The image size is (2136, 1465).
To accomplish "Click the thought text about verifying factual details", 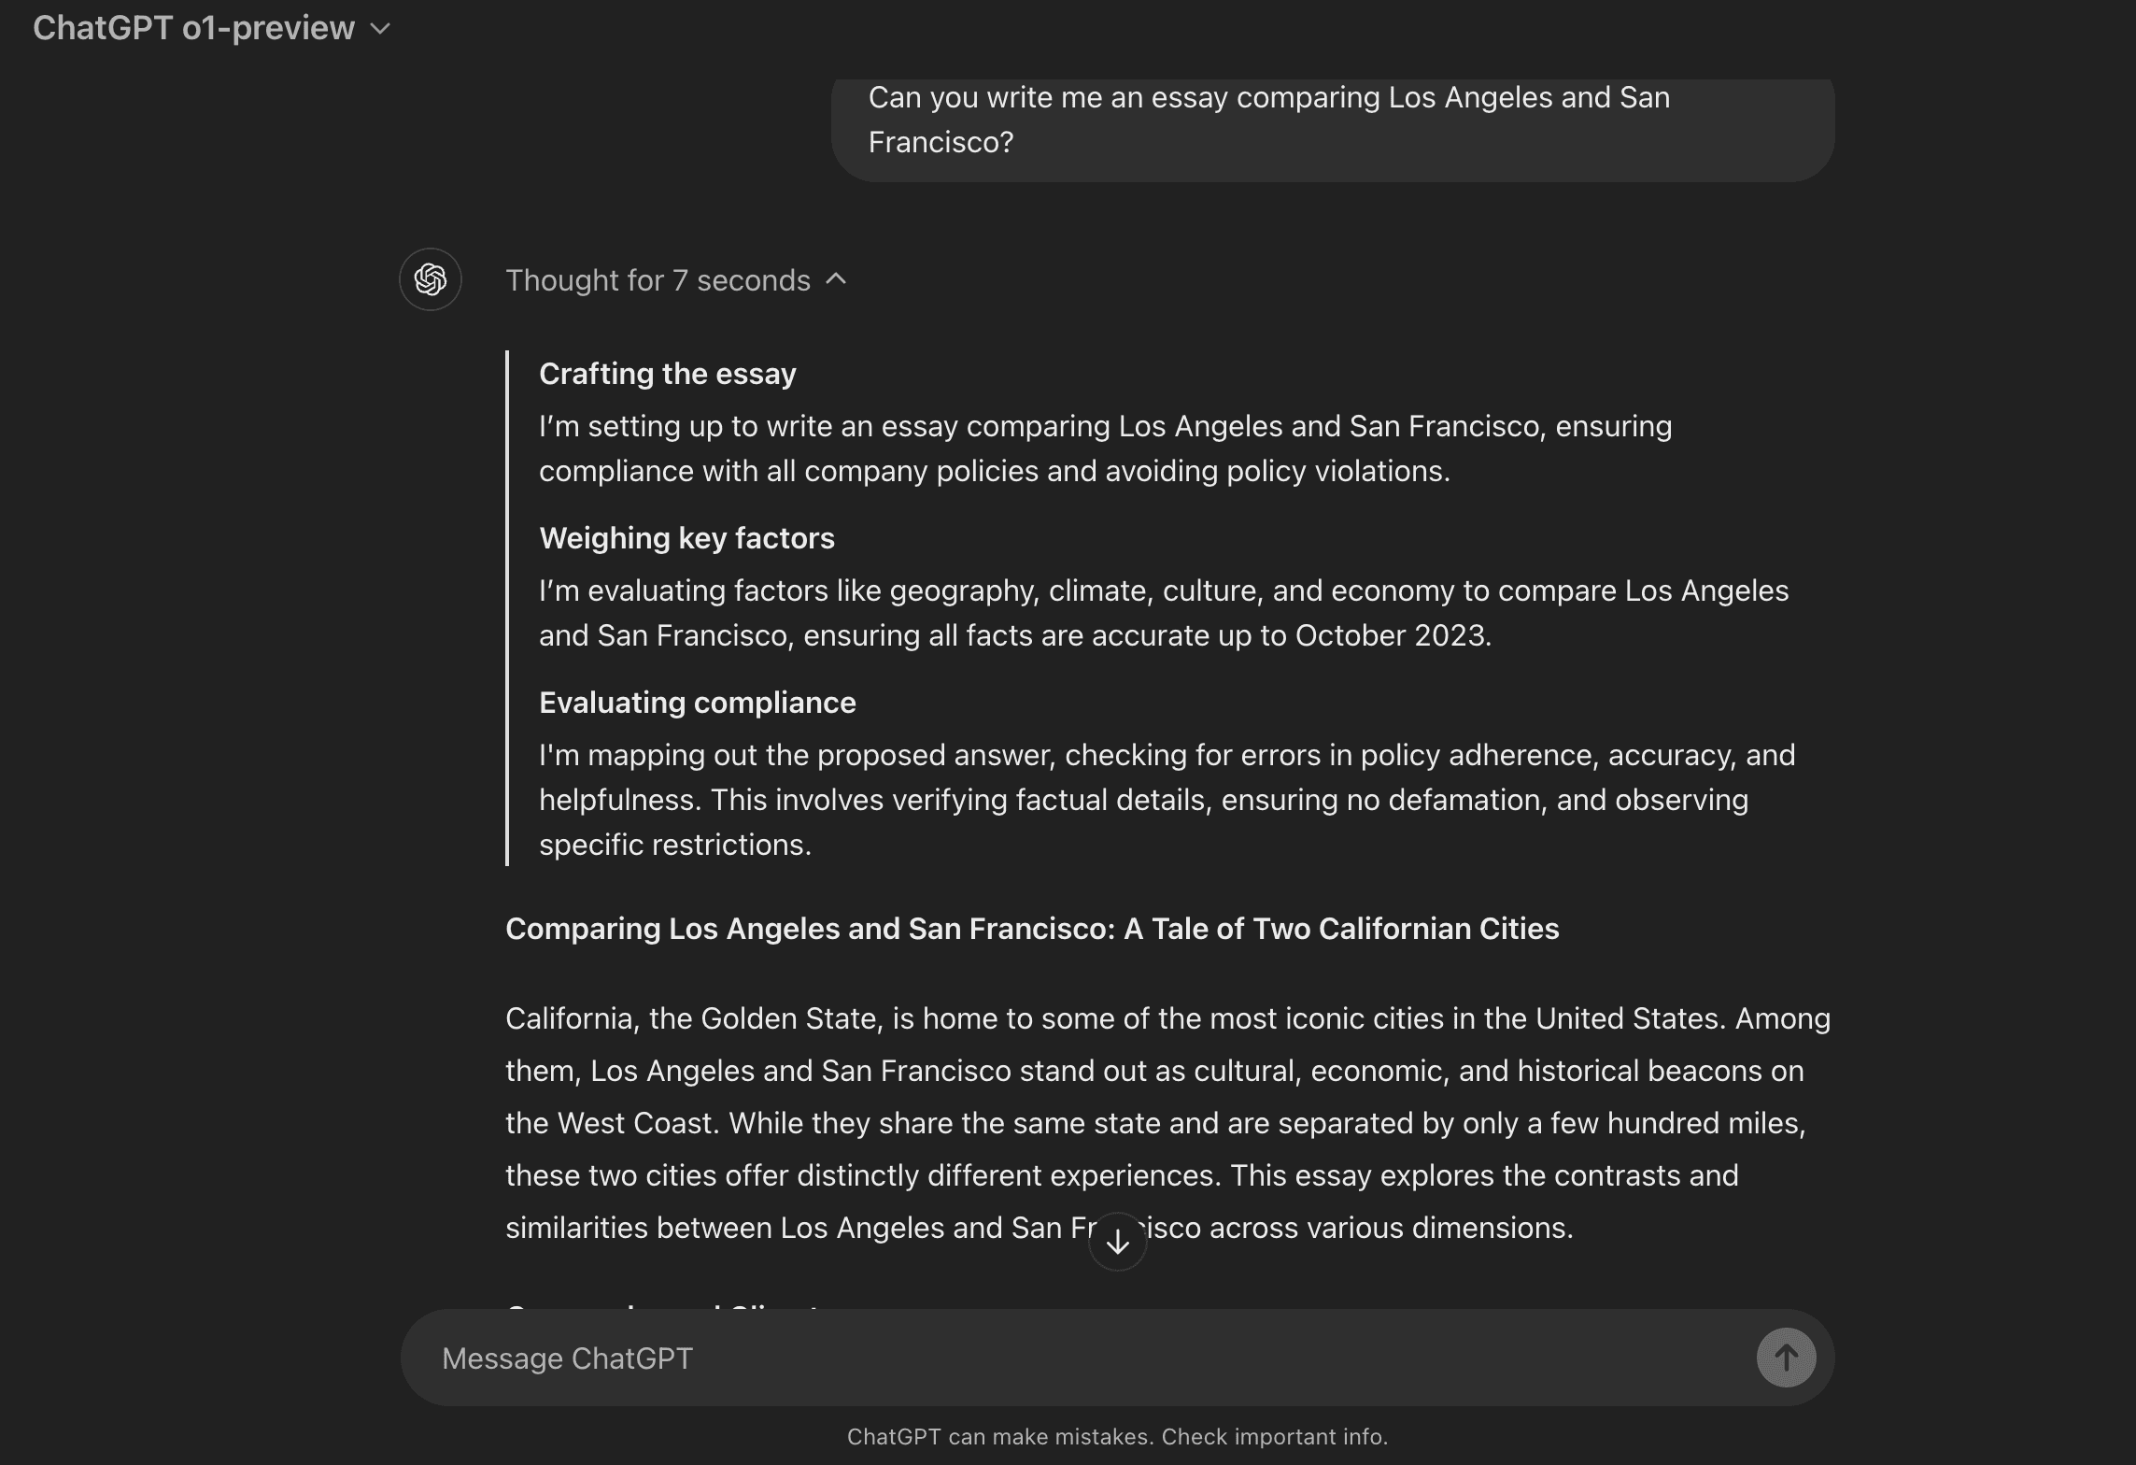I will point(1167,800).
